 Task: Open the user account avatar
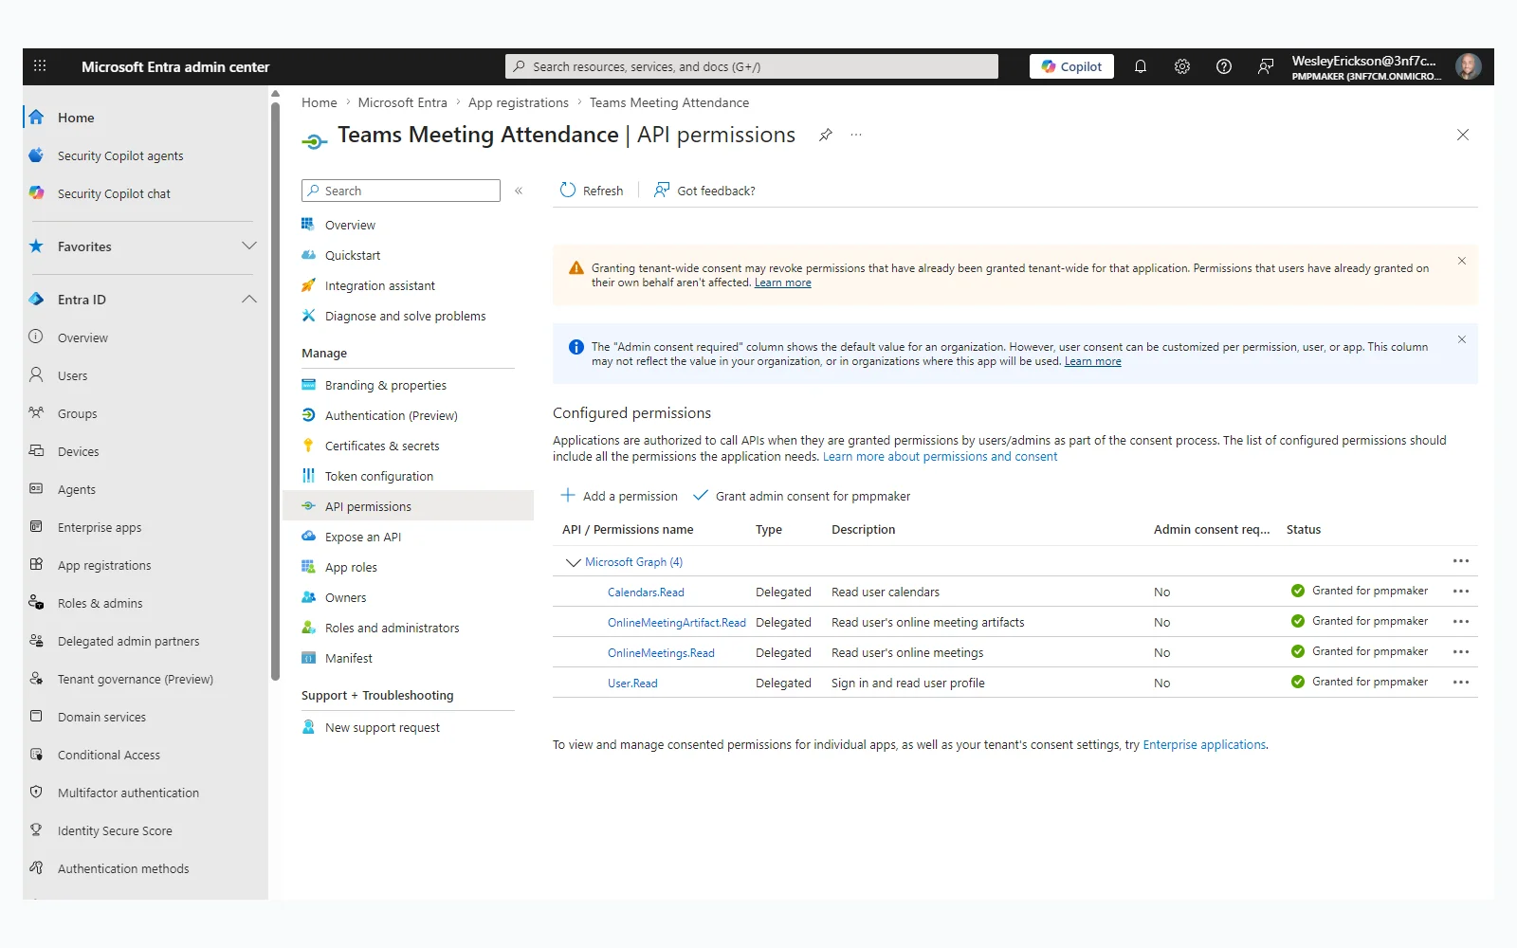point(1468,66)
